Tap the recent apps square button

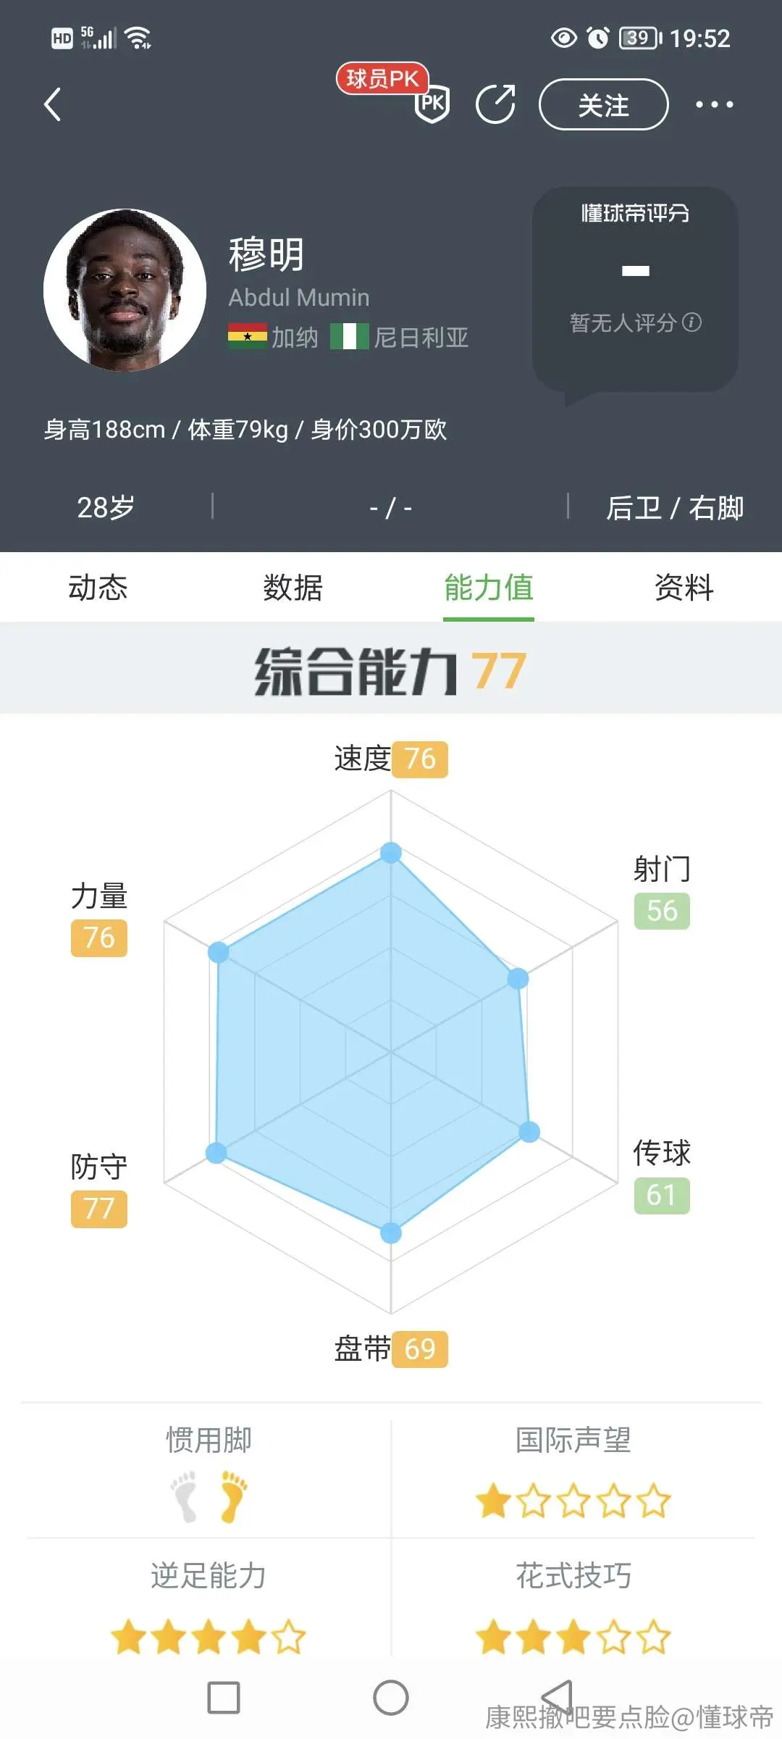tap(223, 1698)
